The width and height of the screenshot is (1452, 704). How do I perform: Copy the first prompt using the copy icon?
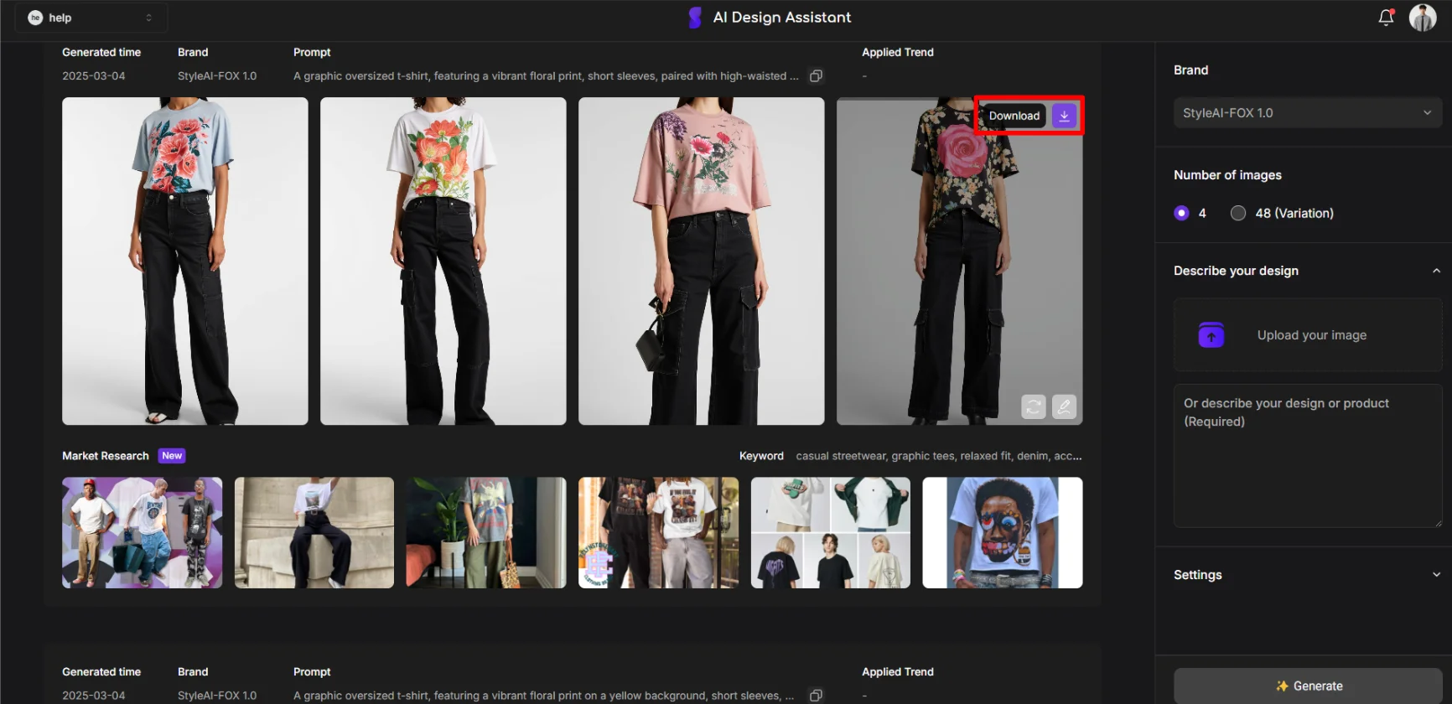click(x=816, y=76)
